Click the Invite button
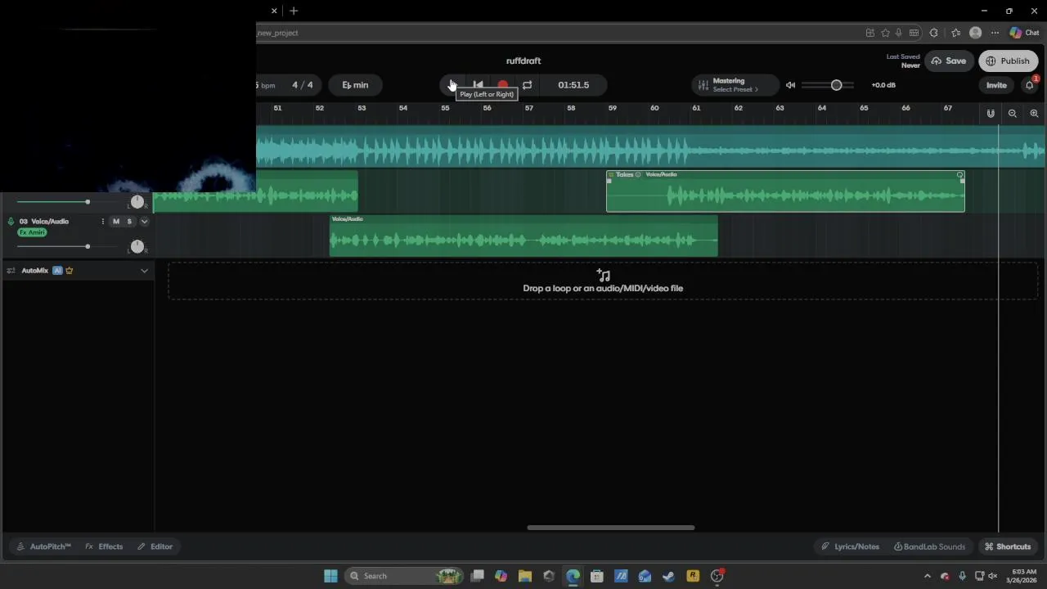The image size is (1047, 589). (996, 85)
